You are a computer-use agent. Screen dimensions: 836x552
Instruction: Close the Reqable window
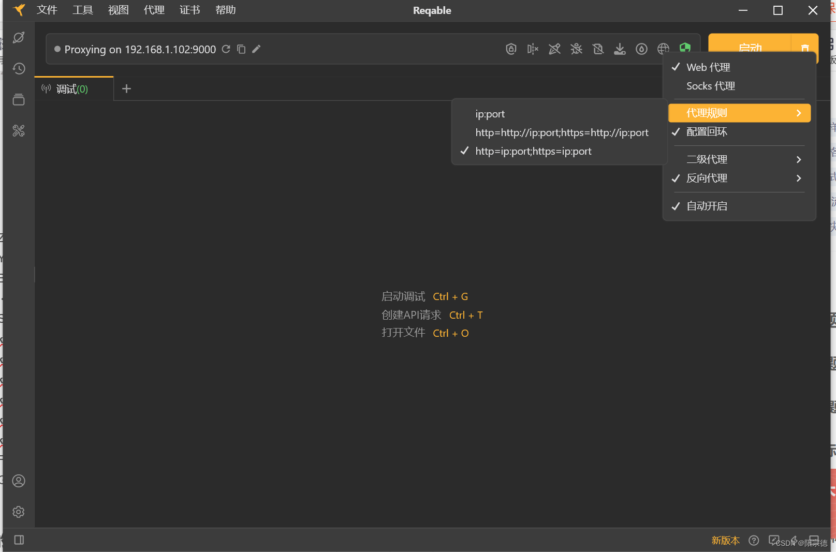coord(813,10)
